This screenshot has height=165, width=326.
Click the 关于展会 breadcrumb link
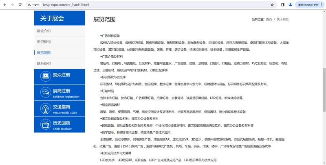pos(282,20)
